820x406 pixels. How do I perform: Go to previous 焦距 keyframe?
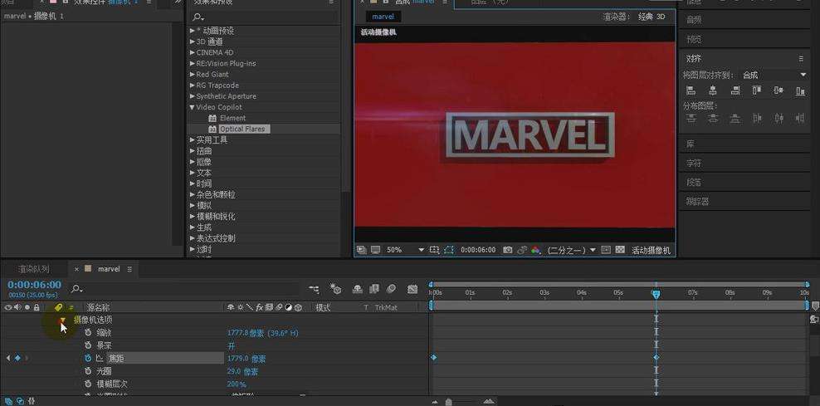pos(7,359)
